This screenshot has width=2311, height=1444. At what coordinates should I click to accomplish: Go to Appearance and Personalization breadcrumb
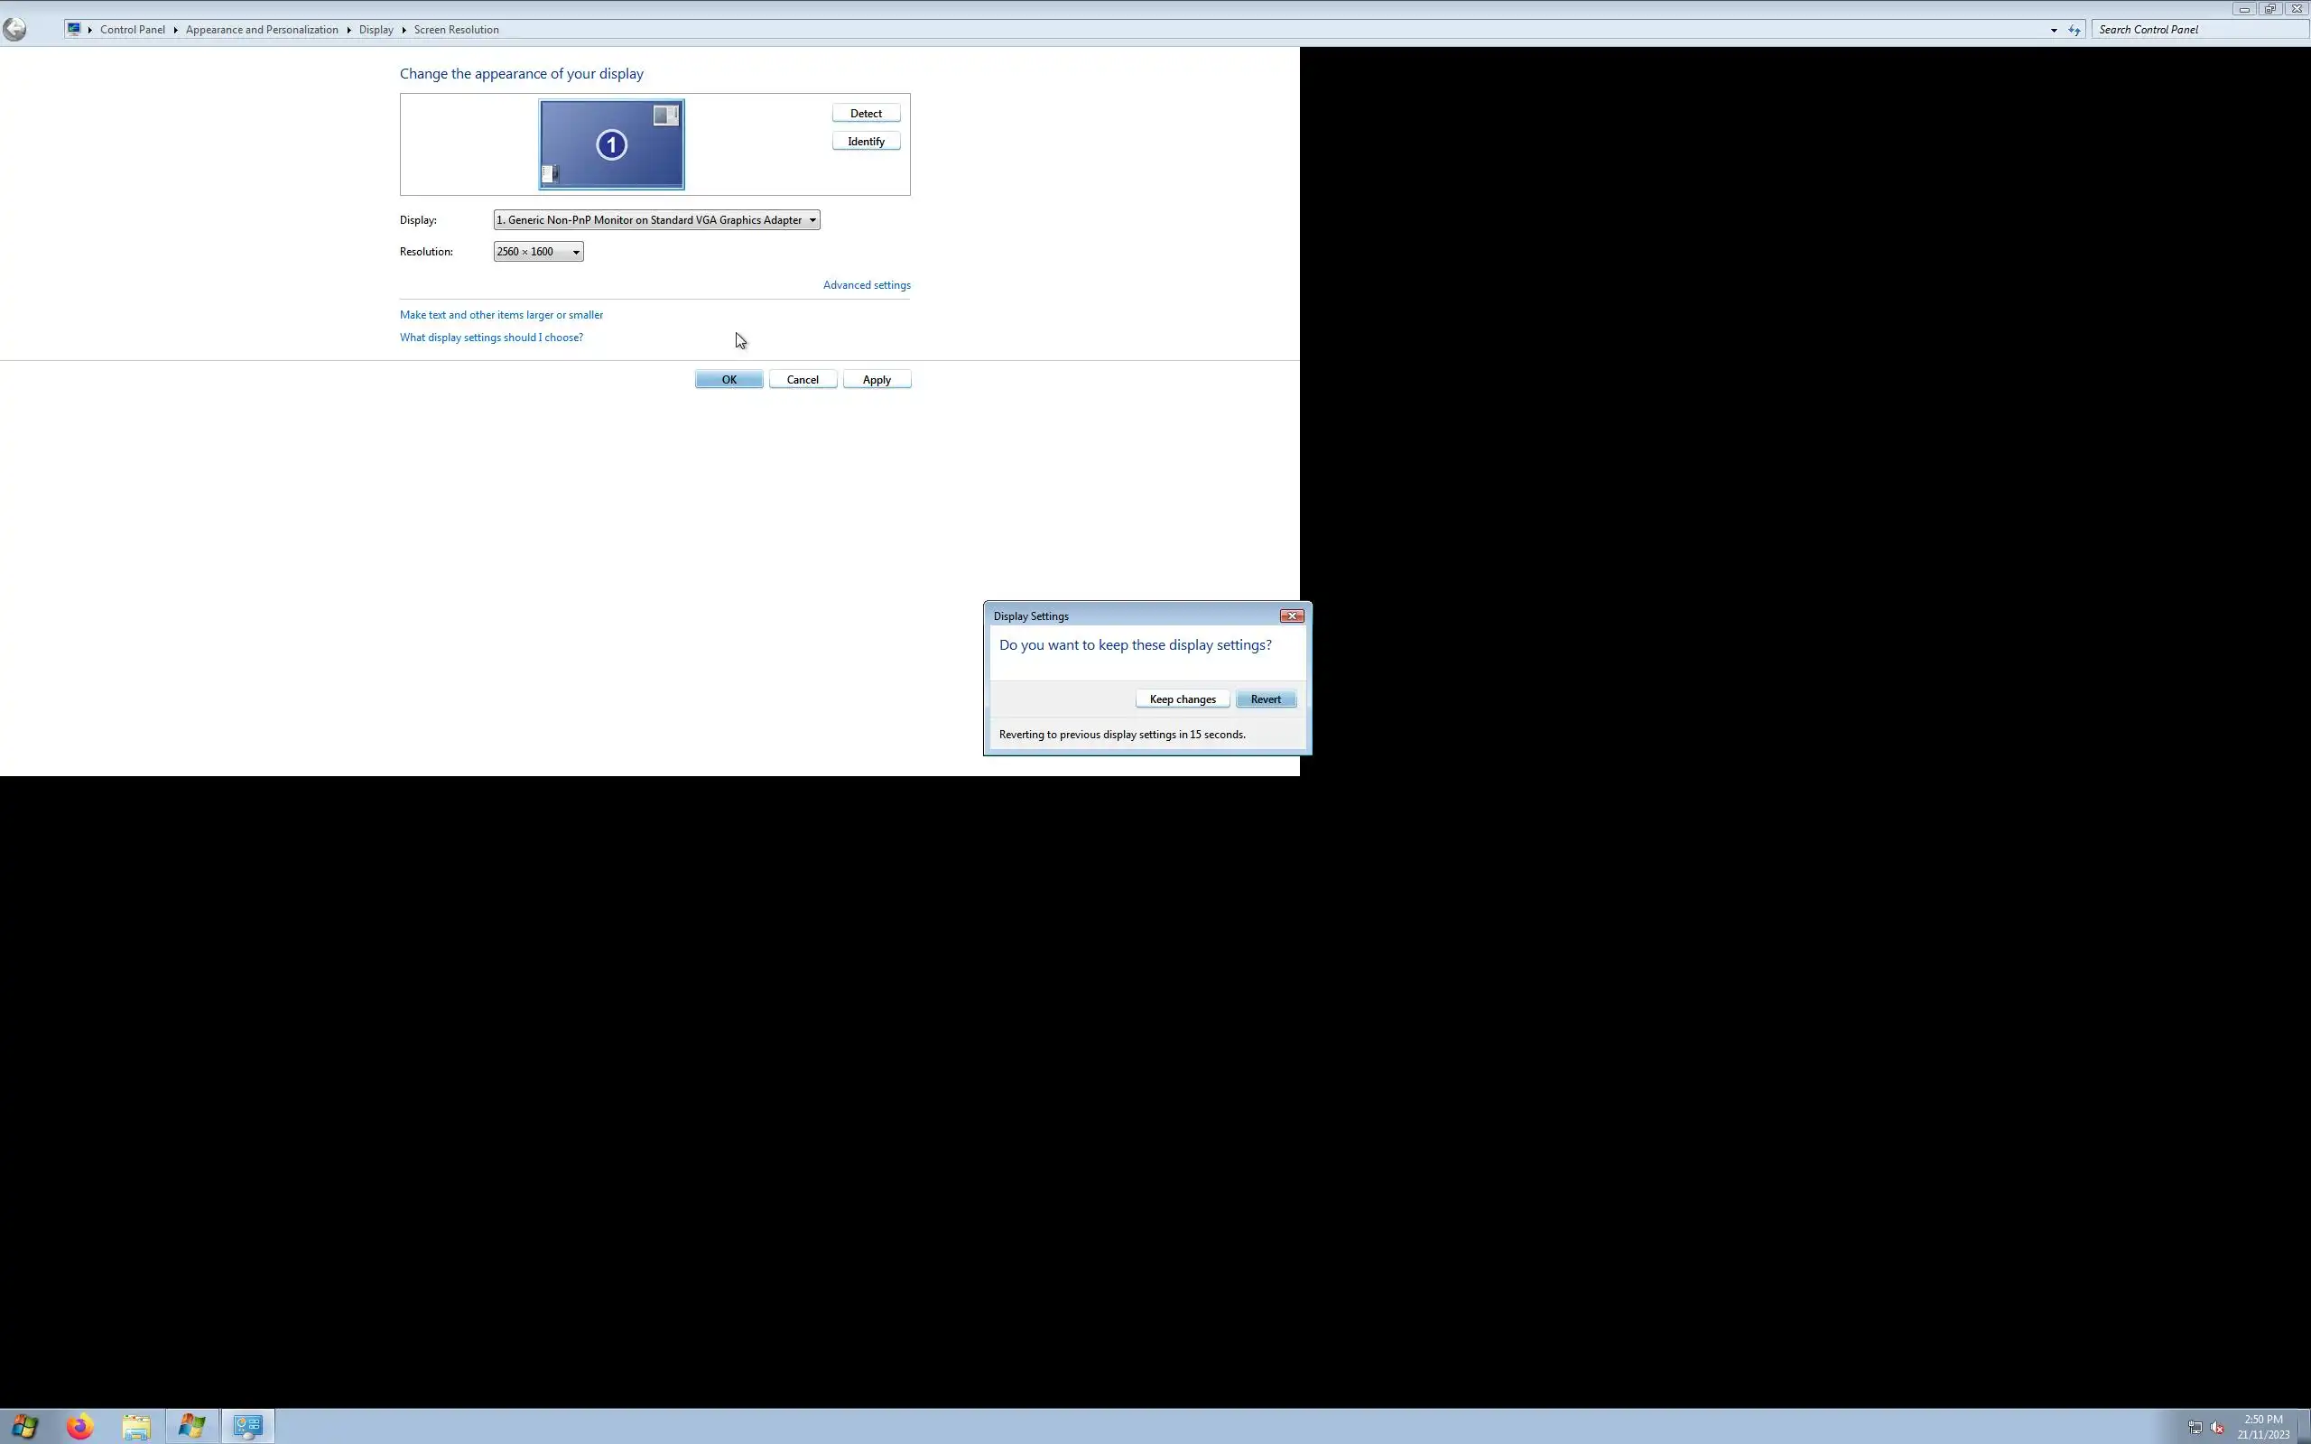(262, 30)
